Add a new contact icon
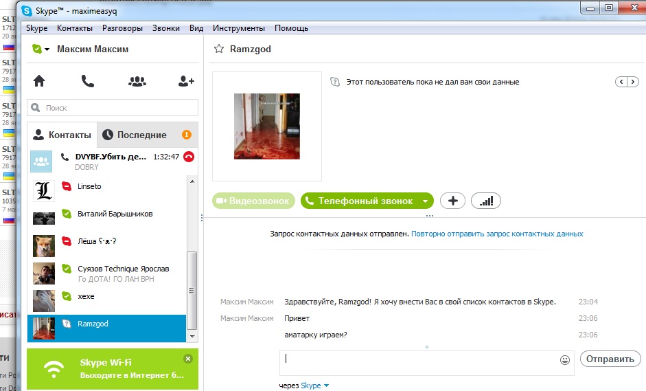 [x=186, y=81]
